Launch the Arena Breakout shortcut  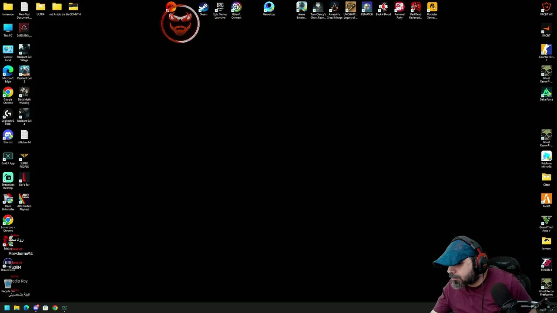pos(302,10)
